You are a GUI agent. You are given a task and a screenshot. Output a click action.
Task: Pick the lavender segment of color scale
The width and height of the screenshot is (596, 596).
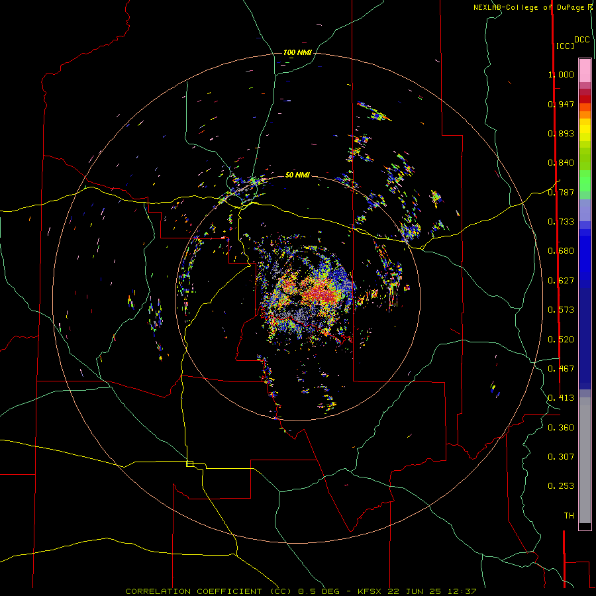(585, 210)
